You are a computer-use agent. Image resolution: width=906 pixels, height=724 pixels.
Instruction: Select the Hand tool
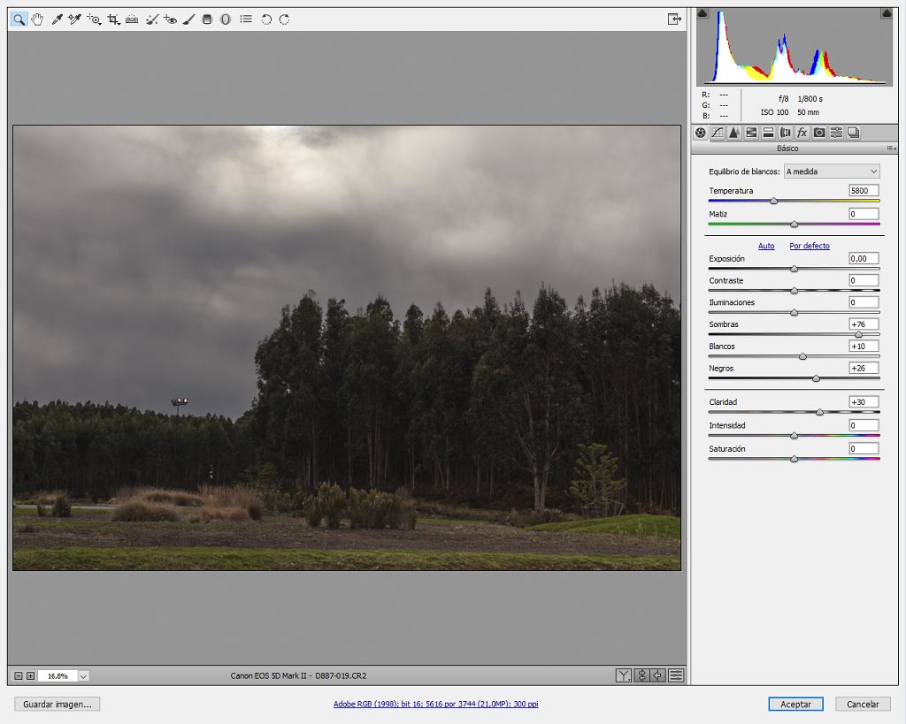point(37,19)
